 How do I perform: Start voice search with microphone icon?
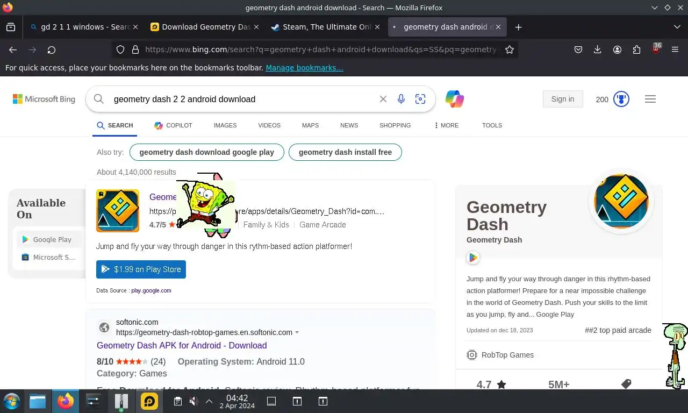click(401, 99)
